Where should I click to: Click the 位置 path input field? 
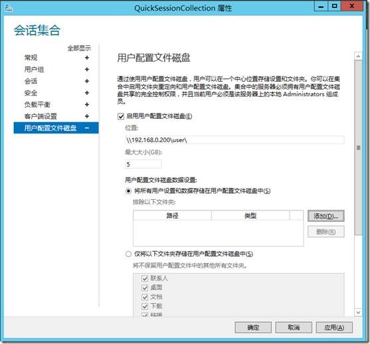234,140
